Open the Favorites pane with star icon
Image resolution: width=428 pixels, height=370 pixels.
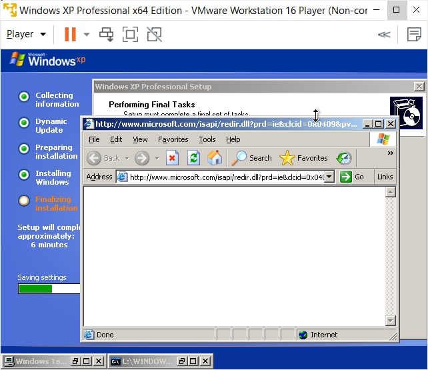(x=303, y=158)
